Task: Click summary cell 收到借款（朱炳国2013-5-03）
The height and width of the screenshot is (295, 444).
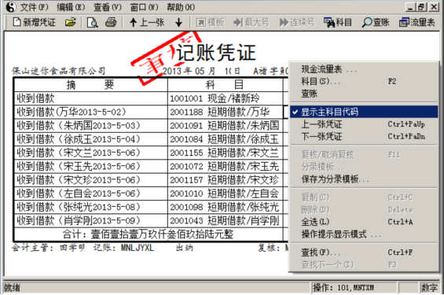Action: click(91, 126)
